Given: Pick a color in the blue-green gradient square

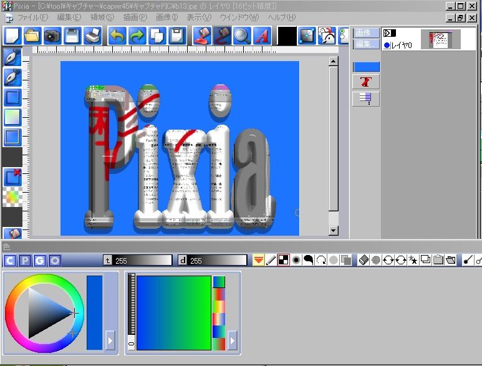Looking at the screenshot, I should point(174,313).
